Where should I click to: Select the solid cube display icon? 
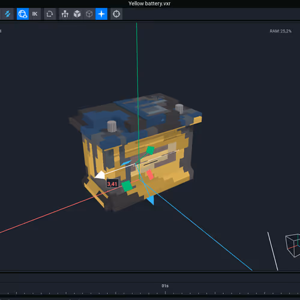[77, 14]
